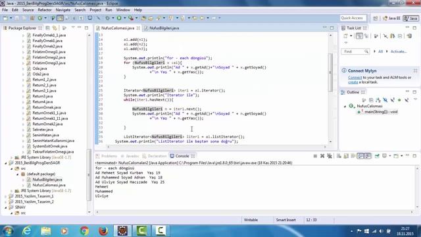Click Collapse All in Package Explorer
Viewport: 421px width, 237px height.
click(47, 28)
